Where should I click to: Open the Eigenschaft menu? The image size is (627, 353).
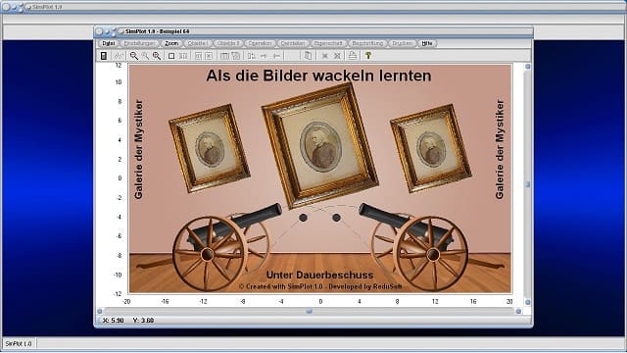(x=328, y=43)
